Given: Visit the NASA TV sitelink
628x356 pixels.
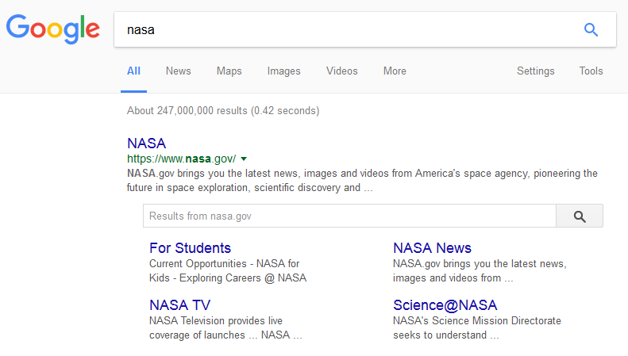Looking at the screenshot, I should [179, 305].
